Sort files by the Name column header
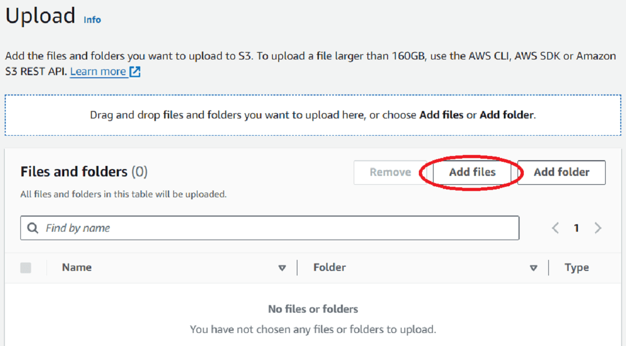 (x=76, y=267)
